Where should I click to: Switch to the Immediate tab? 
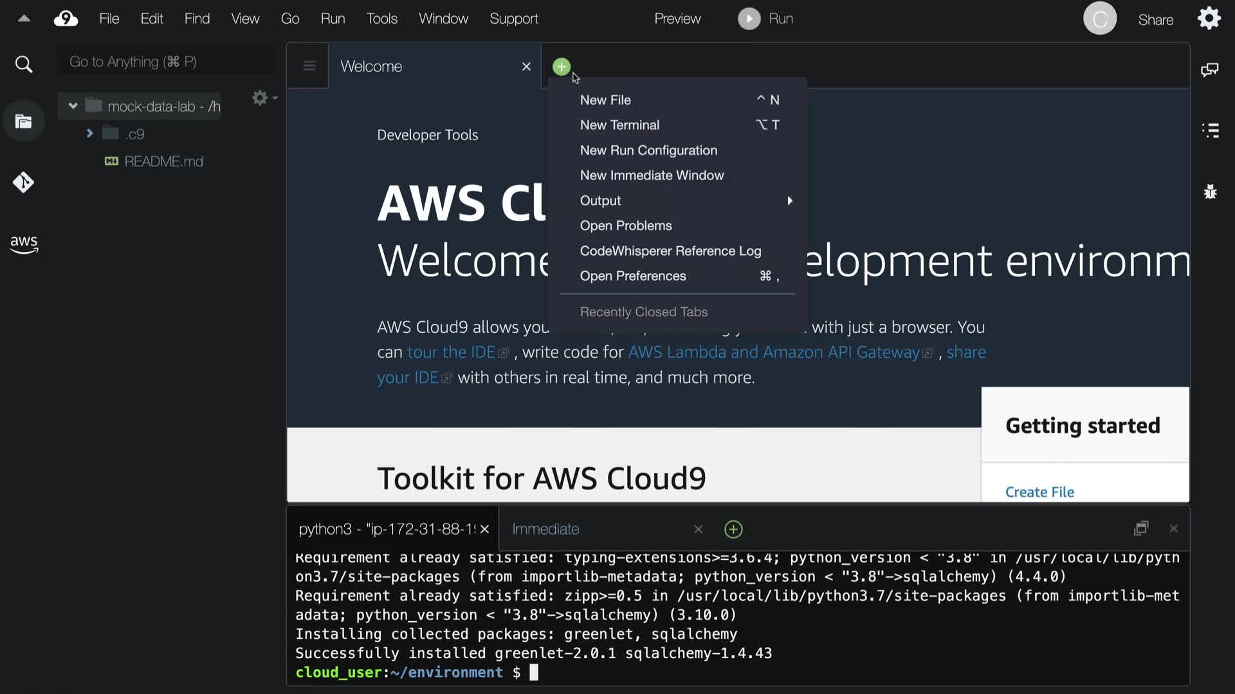[545, 529]
